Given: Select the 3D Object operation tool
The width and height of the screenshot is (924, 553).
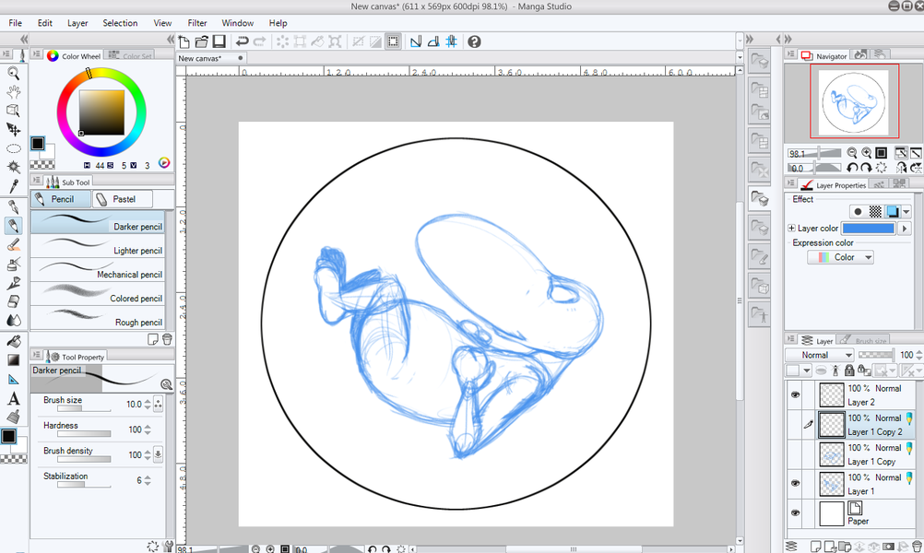Looking at the screenshot, I should [x=14, y=111].
